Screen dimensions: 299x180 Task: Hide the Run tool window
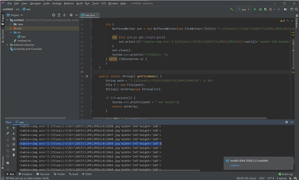coord(292,122)
